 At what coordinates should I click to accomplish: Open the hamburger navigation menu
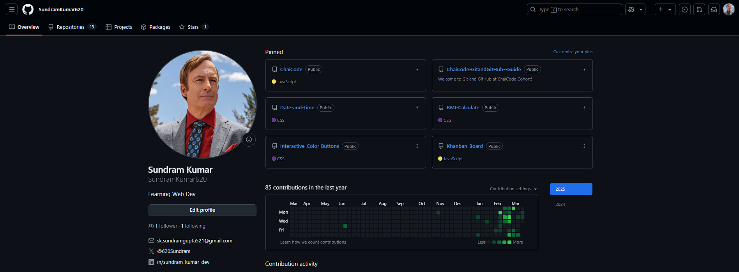point(12,9)
